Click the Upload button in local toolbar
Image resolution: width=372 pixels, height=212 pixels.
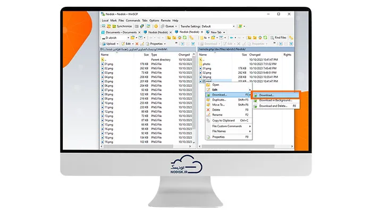click(109, 44)
